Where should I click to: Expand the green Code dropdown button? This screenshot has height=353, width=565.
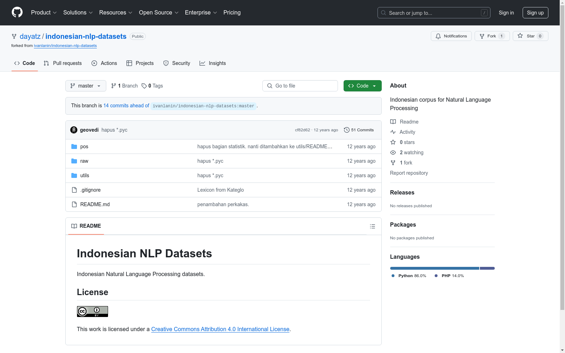tap(363, 86)
